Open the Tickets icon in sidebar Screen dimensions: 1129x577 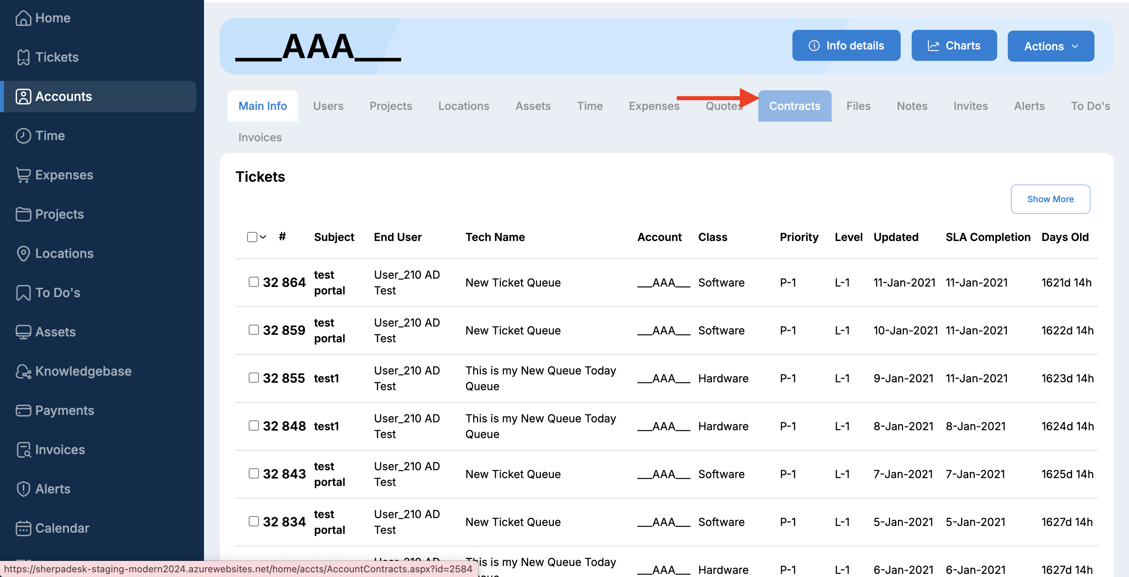[23, 57]
